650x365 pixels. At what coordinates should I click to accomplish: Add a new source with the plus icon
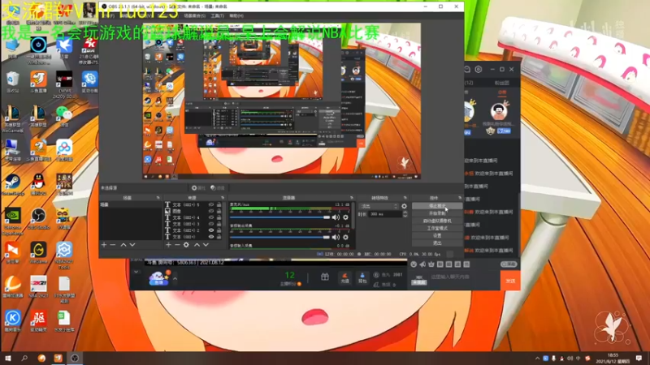pos(168,245)
